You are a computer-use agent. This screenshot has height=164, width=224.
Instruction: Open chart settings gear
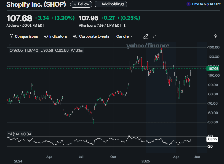[215, 36]
